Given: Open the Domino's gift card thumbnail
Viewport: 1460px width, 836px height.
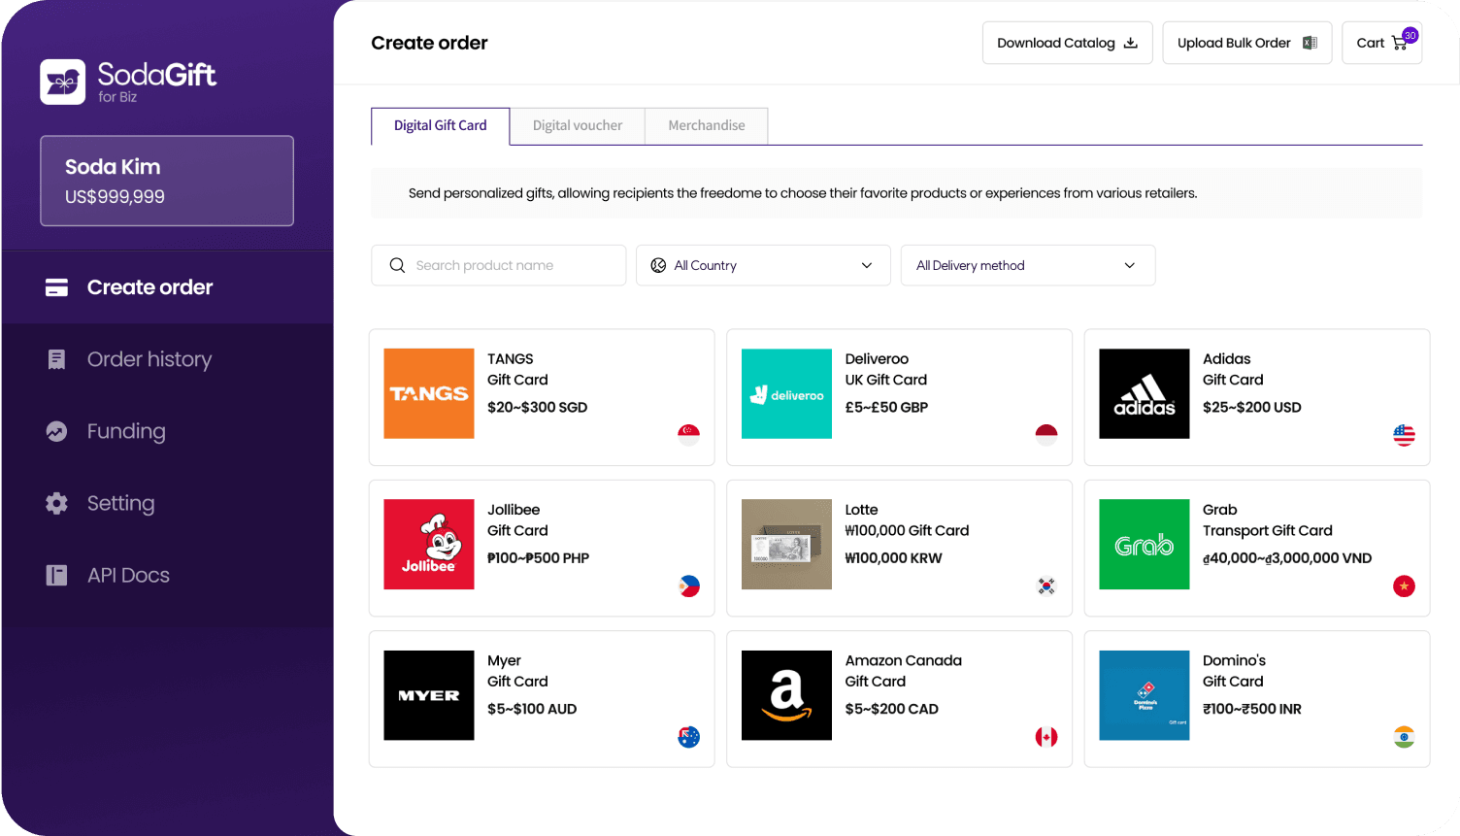Looking at the screenshot, I should pyautogui.click(x=1145, y=695).
